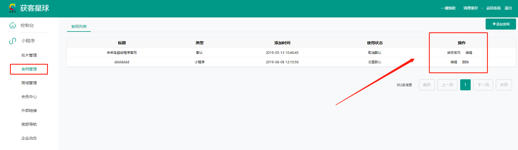Click 装修官网 for 未来鸟超级程序官网

(454, 52)
